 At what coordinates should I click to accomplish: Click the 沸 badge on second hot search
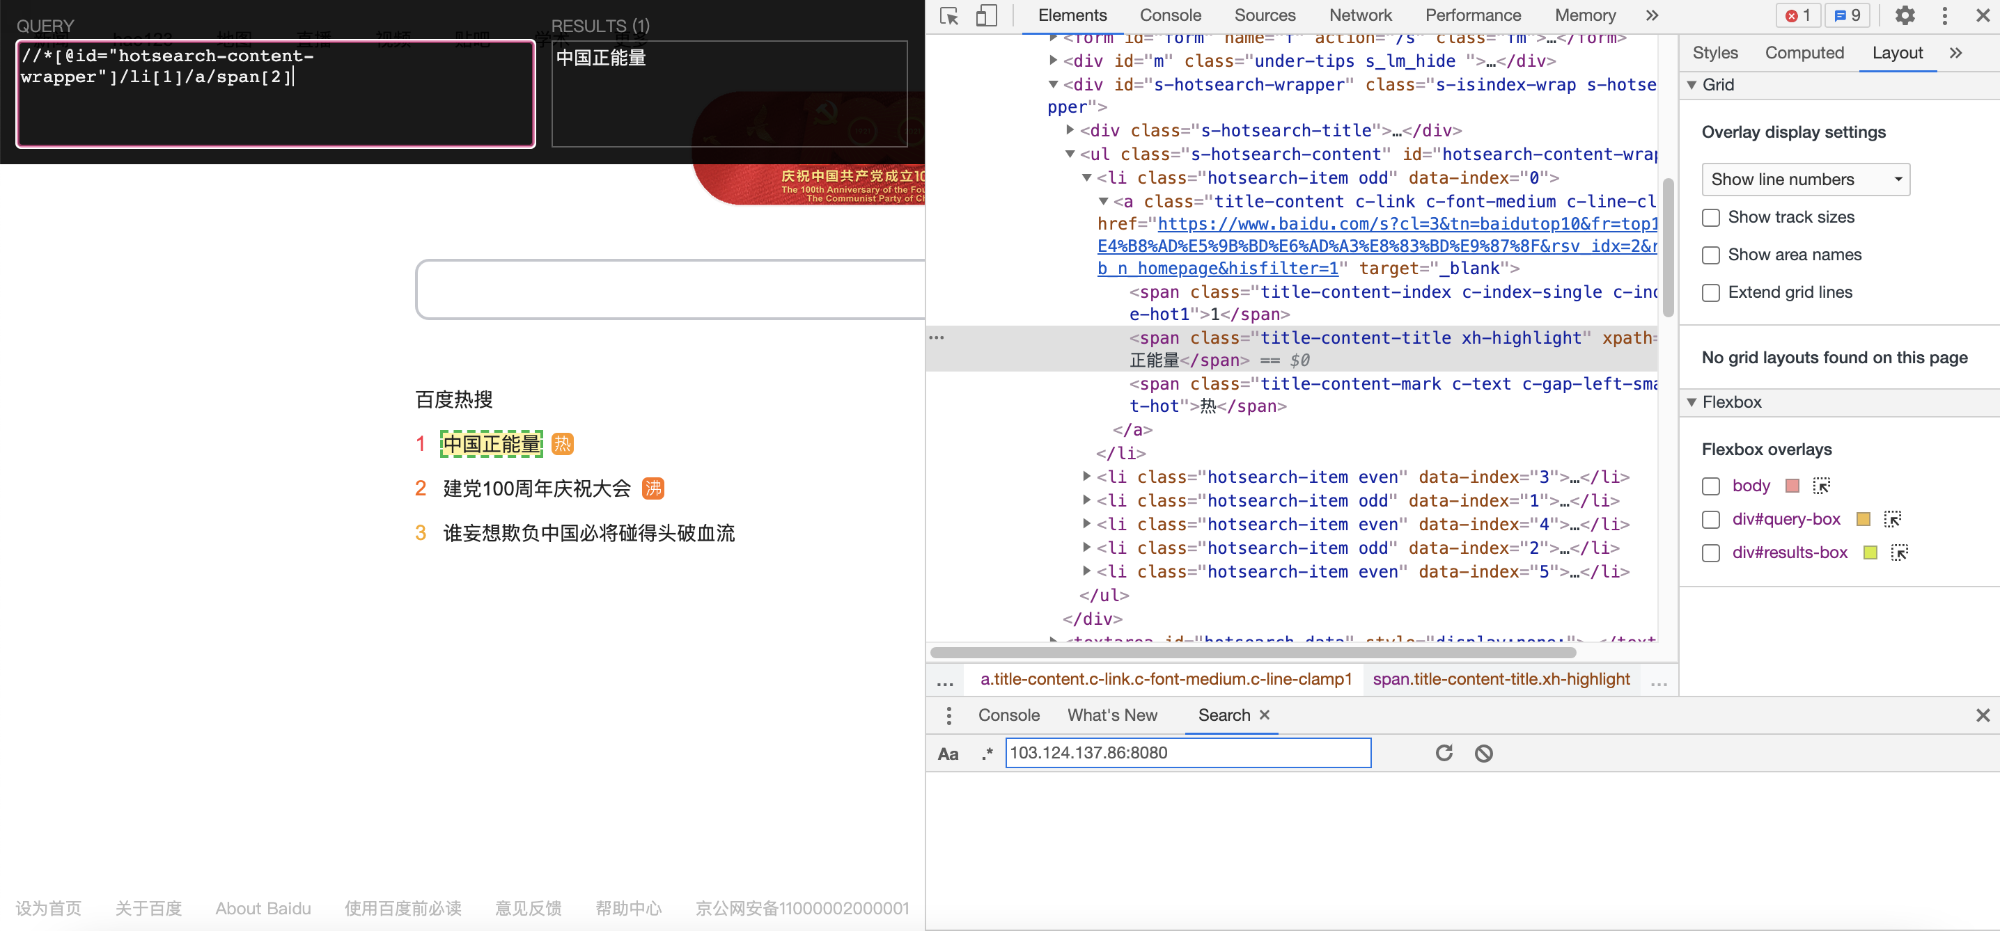653,488
